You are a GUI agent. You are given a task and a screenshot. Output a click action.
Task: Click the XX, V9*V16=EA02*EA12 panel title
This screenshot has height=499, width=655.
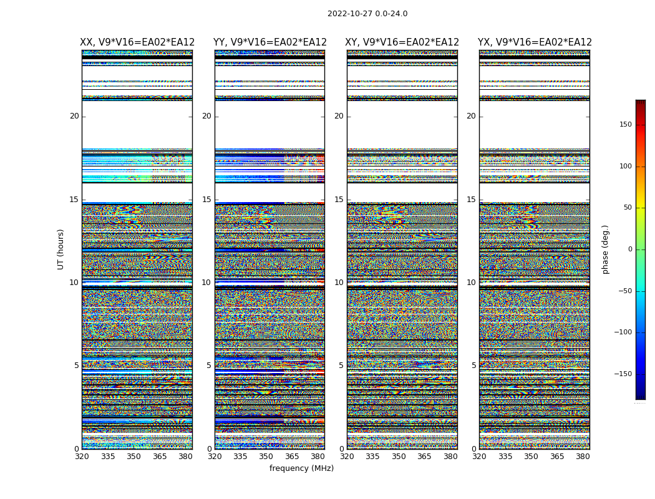[x=137, y=42]
